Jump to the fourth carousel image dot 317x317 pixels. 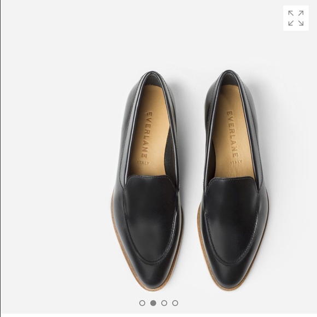[175, 303]
